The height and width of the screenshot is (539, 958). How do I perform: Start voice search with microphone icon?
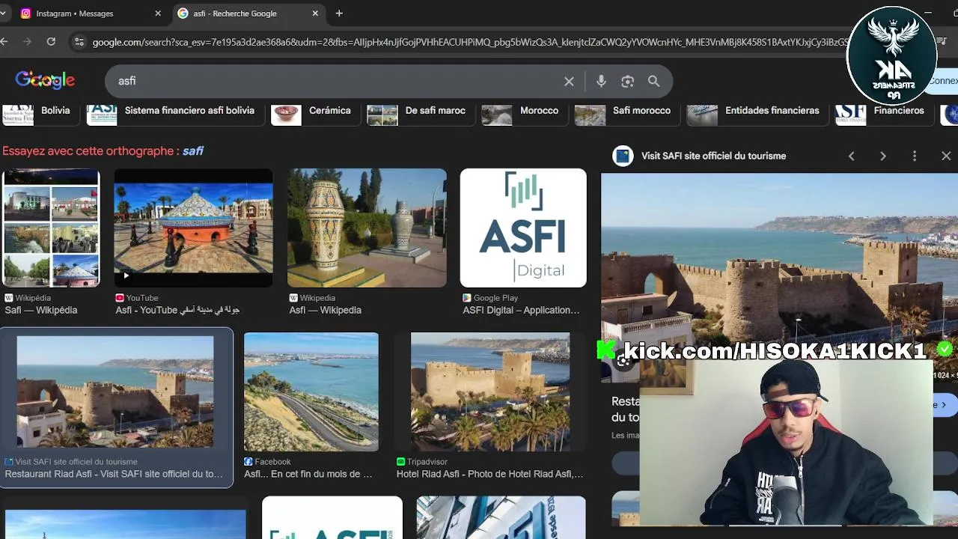tap(601, 81)
